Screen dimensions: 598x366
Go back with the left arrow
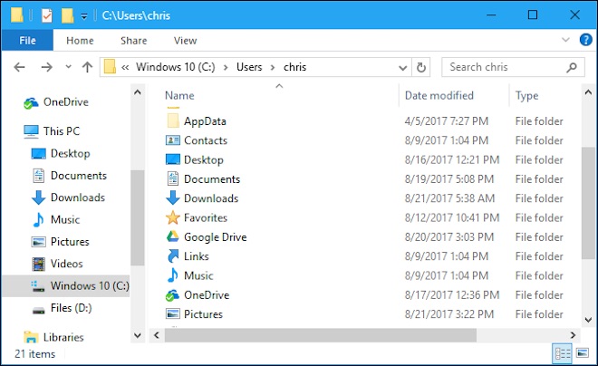point(19,67)
